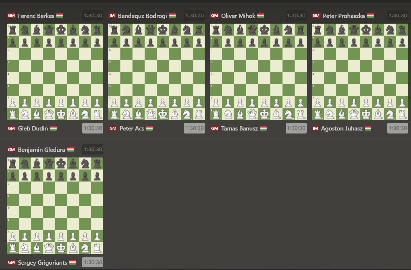Click the GM badge beside Ferenc Berkes

coord(11,16)
